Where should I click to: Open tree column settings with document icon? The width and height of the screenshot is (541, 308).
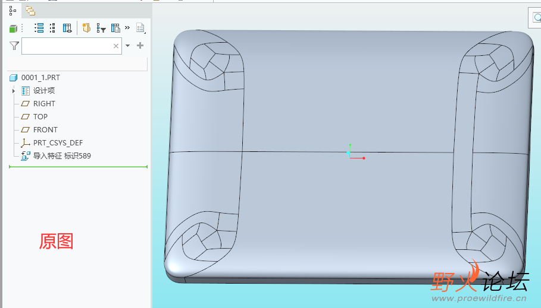click(115, 28)
